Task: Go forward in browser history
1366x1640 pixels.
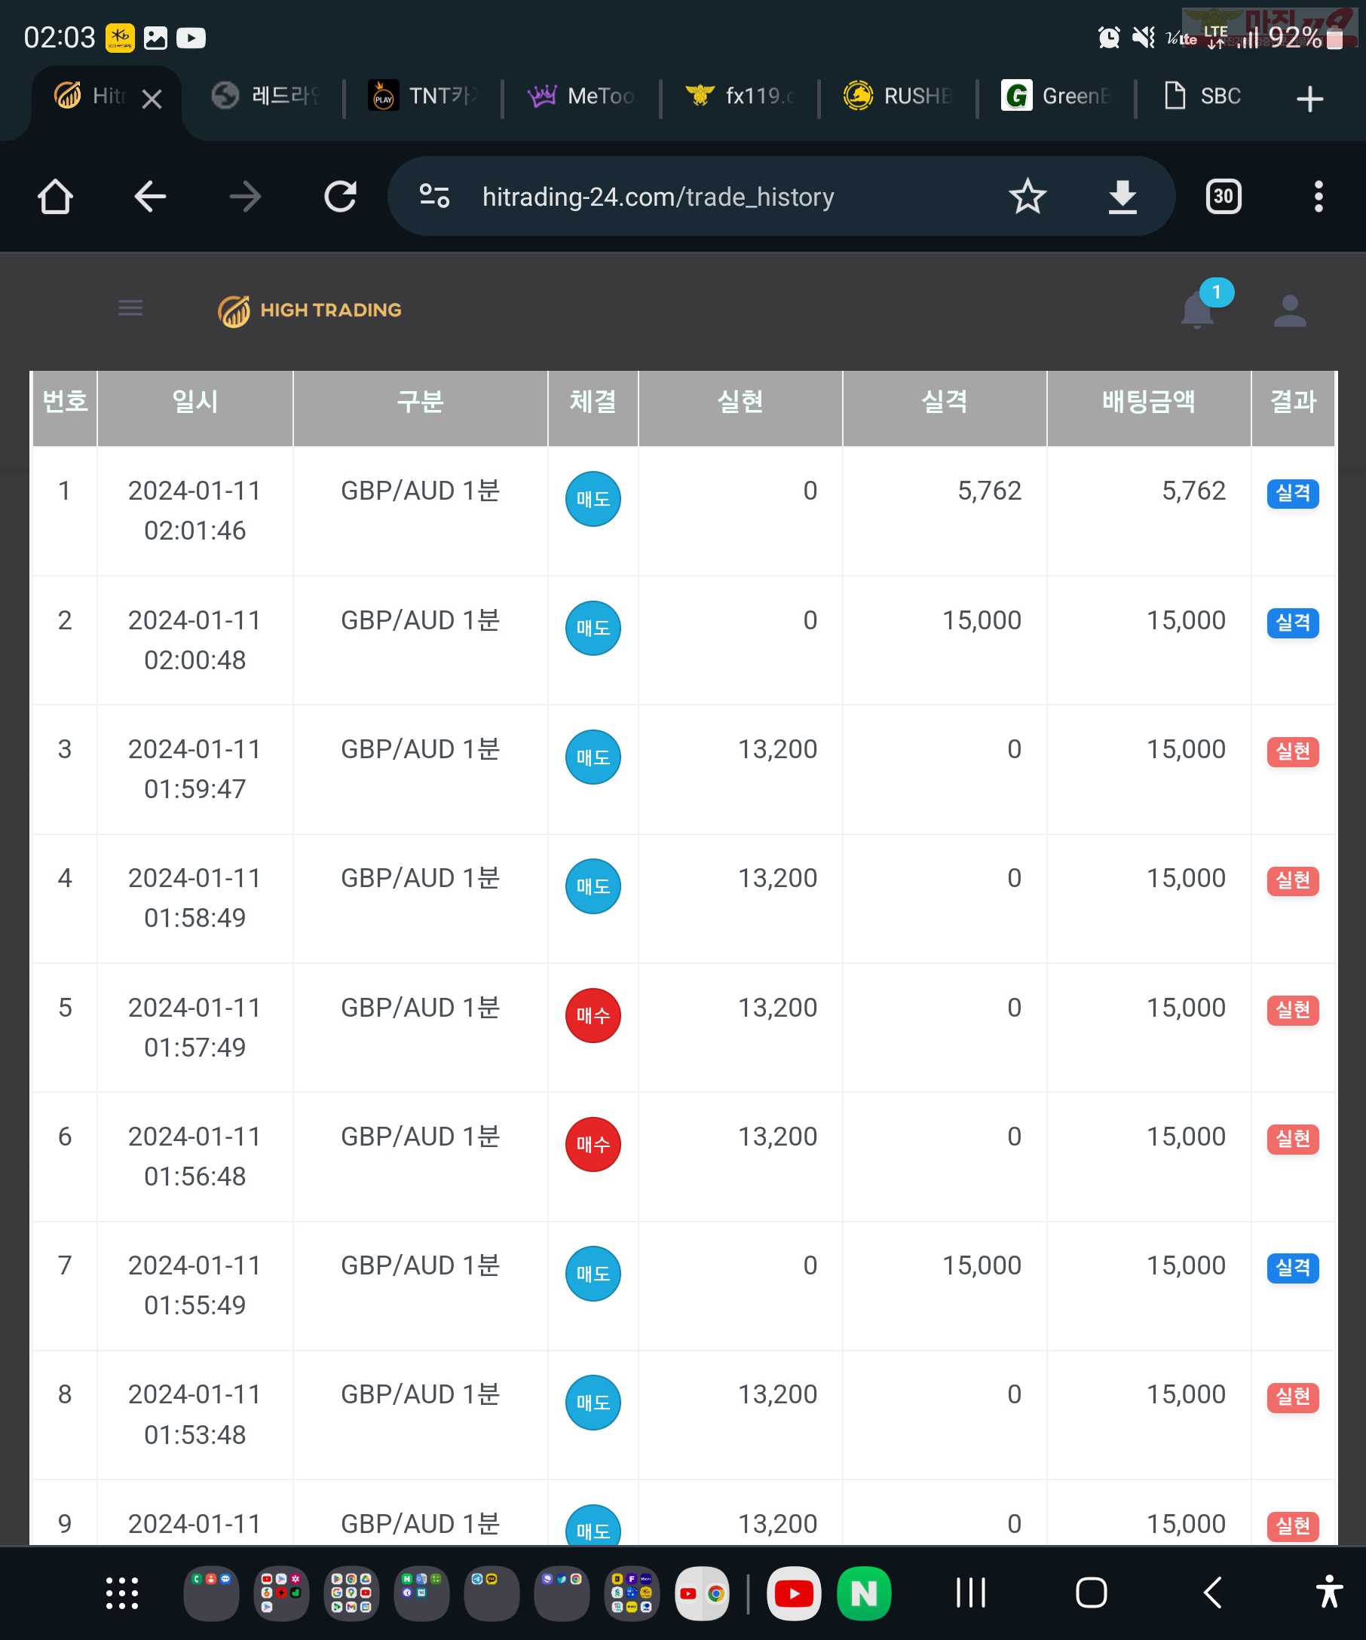Action: coord(245,197)
